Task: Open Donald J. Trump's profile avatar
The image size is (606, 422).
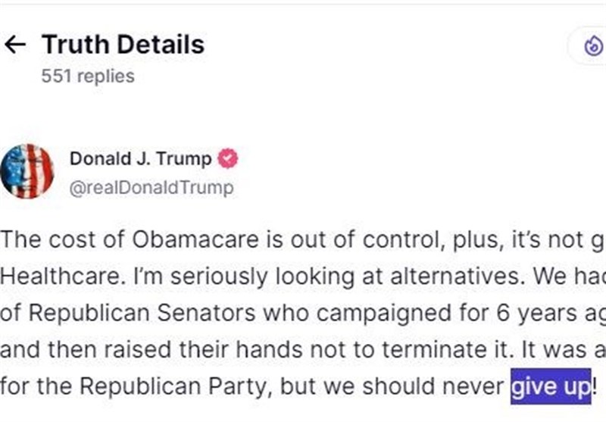Action: [28, 171]
